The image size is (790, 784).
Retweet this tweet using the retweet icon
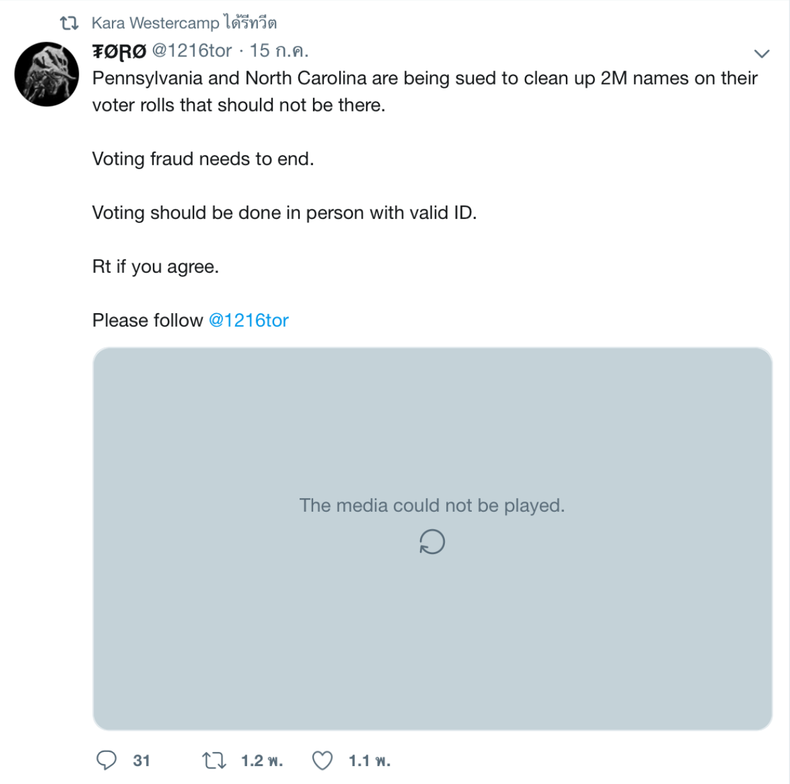pyautogui.click(x=214, y=760)
